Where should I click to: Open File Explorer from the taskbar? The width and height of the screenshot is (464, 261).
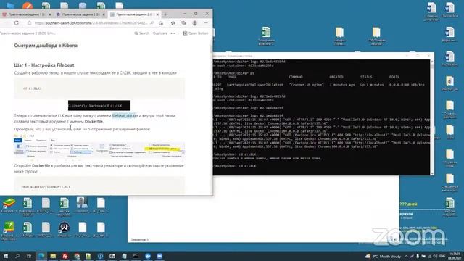(53, 256)
